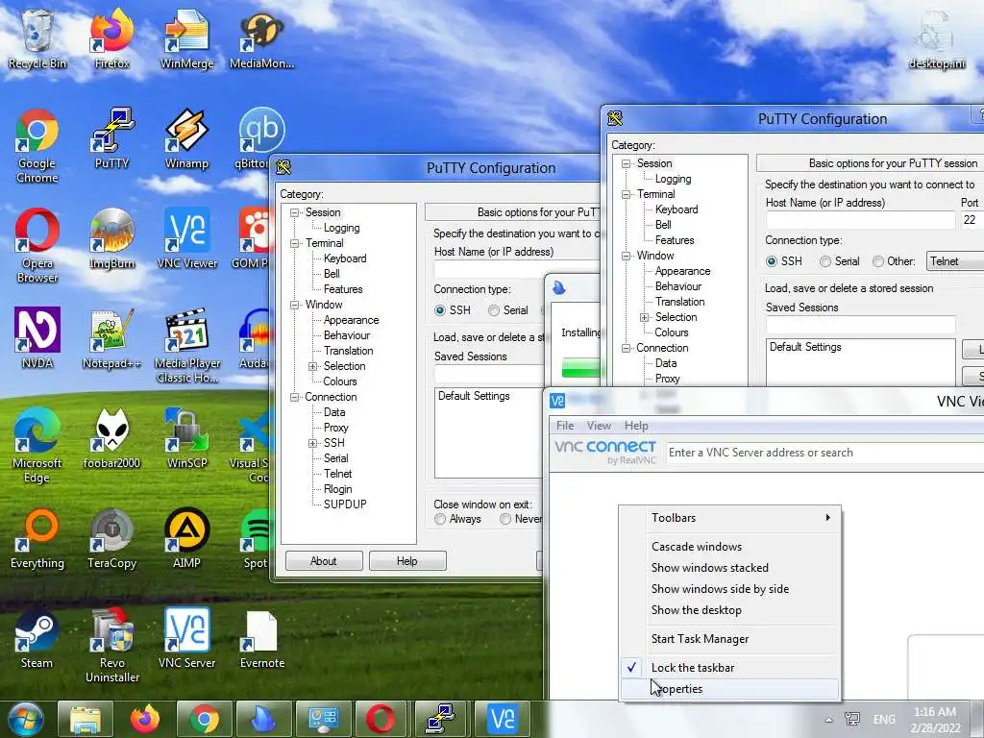The height and width of the screenshot is (738, 984).
Task: Open Properties in the taskbar context menu
Action: pyautogui.click(x=730, y=689)
